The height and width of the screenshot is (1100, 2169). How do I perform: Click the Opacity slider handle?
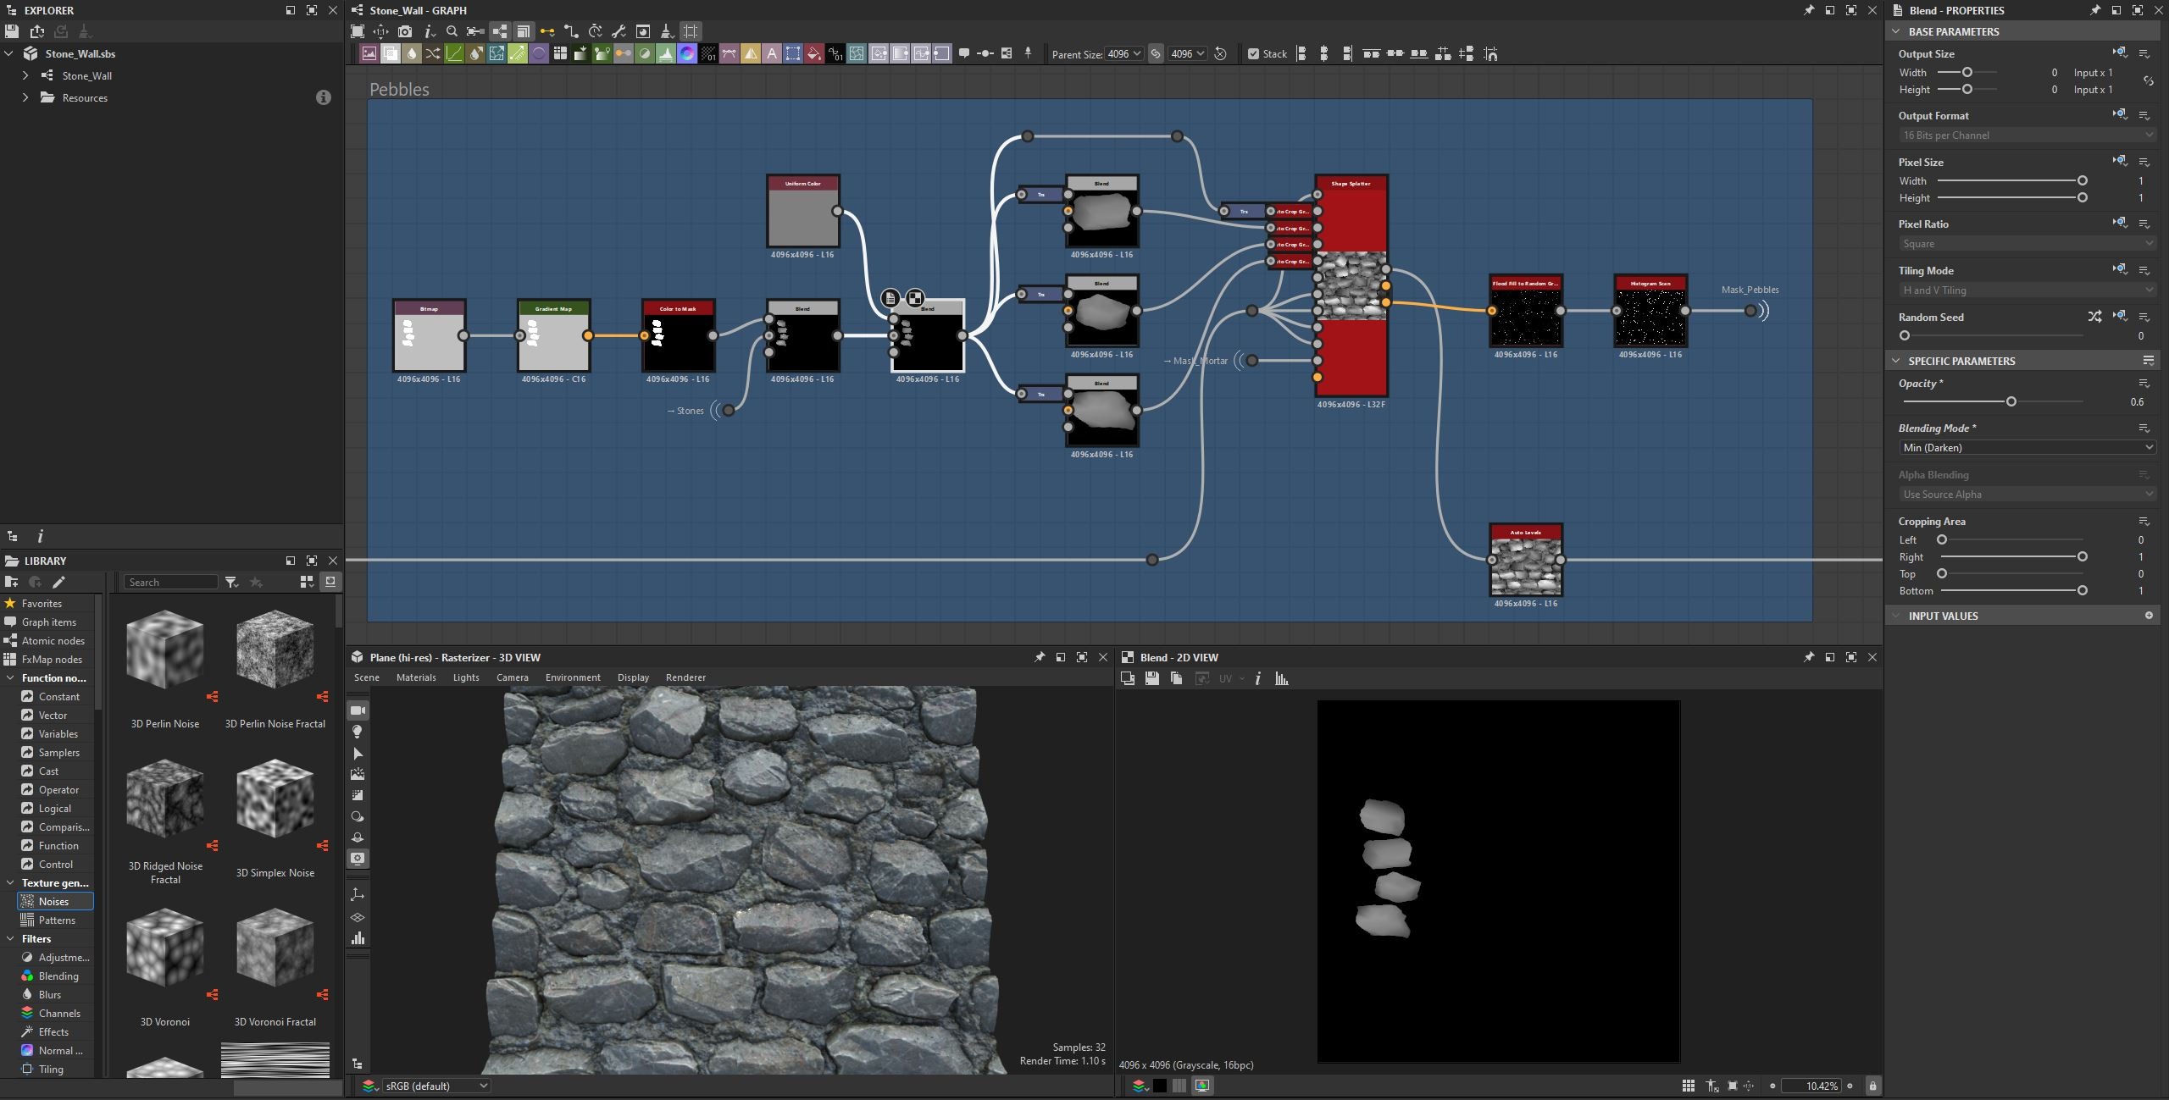(2011, 401)
